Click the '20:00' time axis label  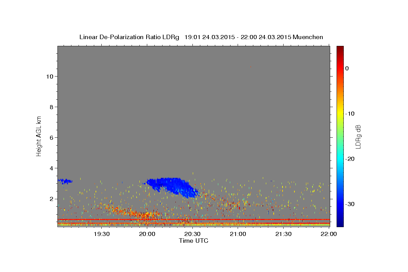pyautogui.click(x=147, y=234)
